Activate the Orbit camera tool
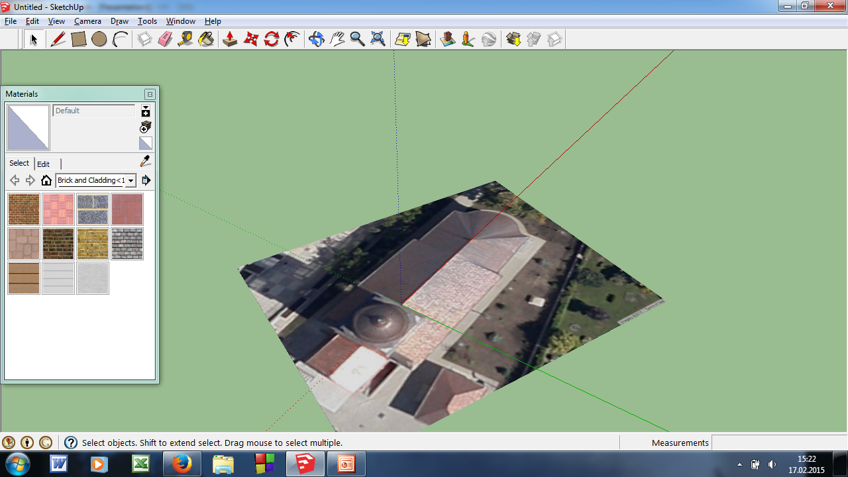 316,40
